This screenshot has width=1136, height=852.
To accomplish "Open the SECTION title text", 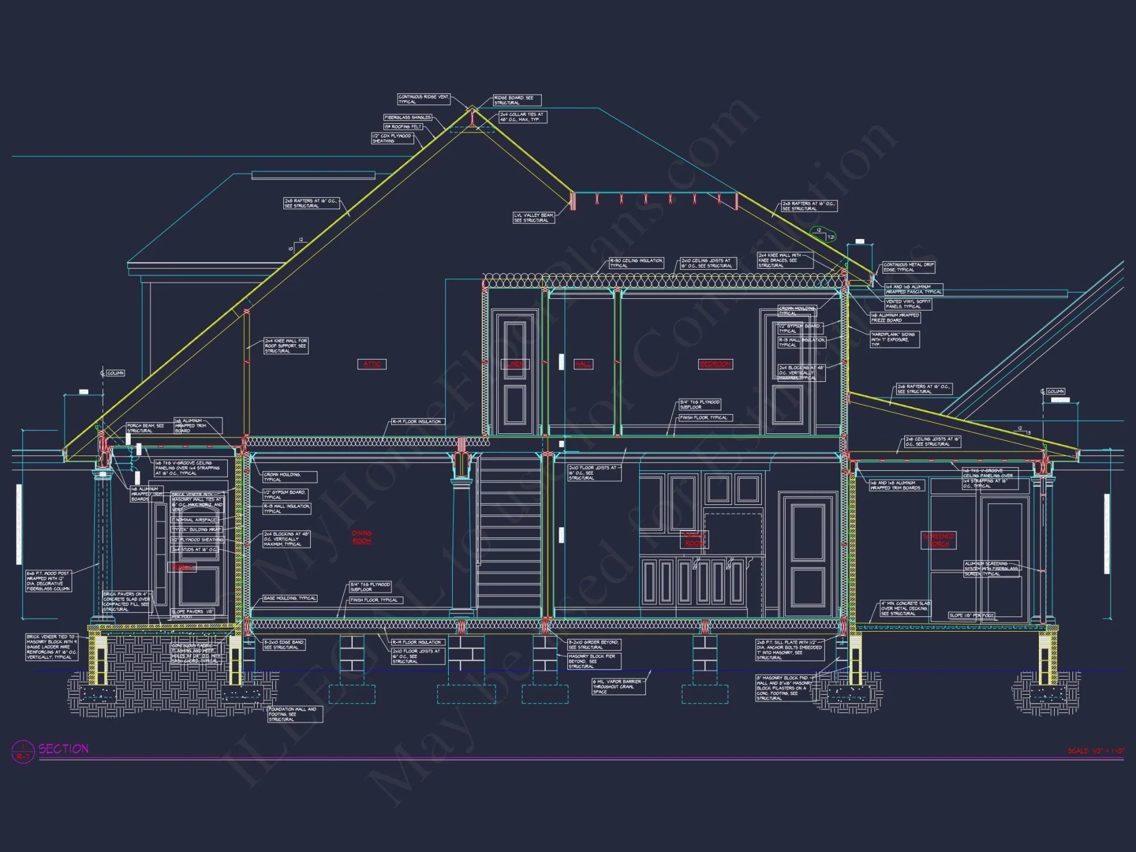I will pos(62,749).
